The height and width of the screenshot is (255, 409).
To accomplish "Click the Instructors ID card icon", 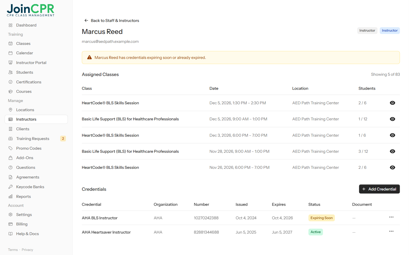I will click(x=10, y=119).
